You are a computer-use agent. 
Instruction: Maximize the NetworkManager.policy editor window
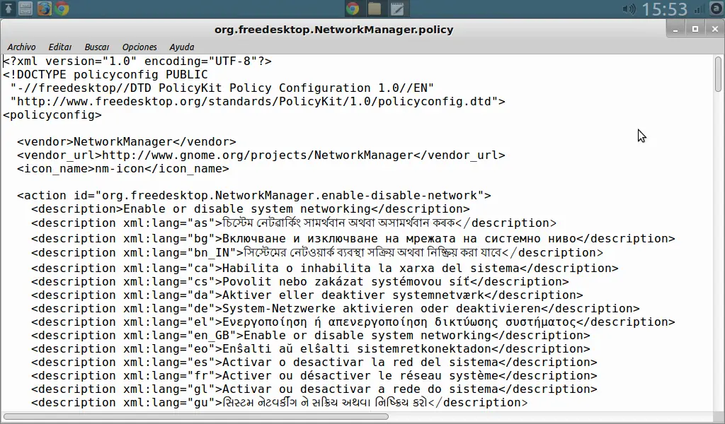[x=695, y=29]
